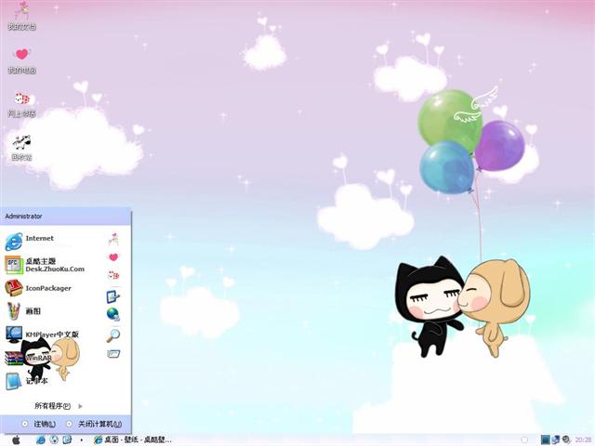
Task: Launch KMPlayer中文版 from Start menu
Action: point(42,334)
